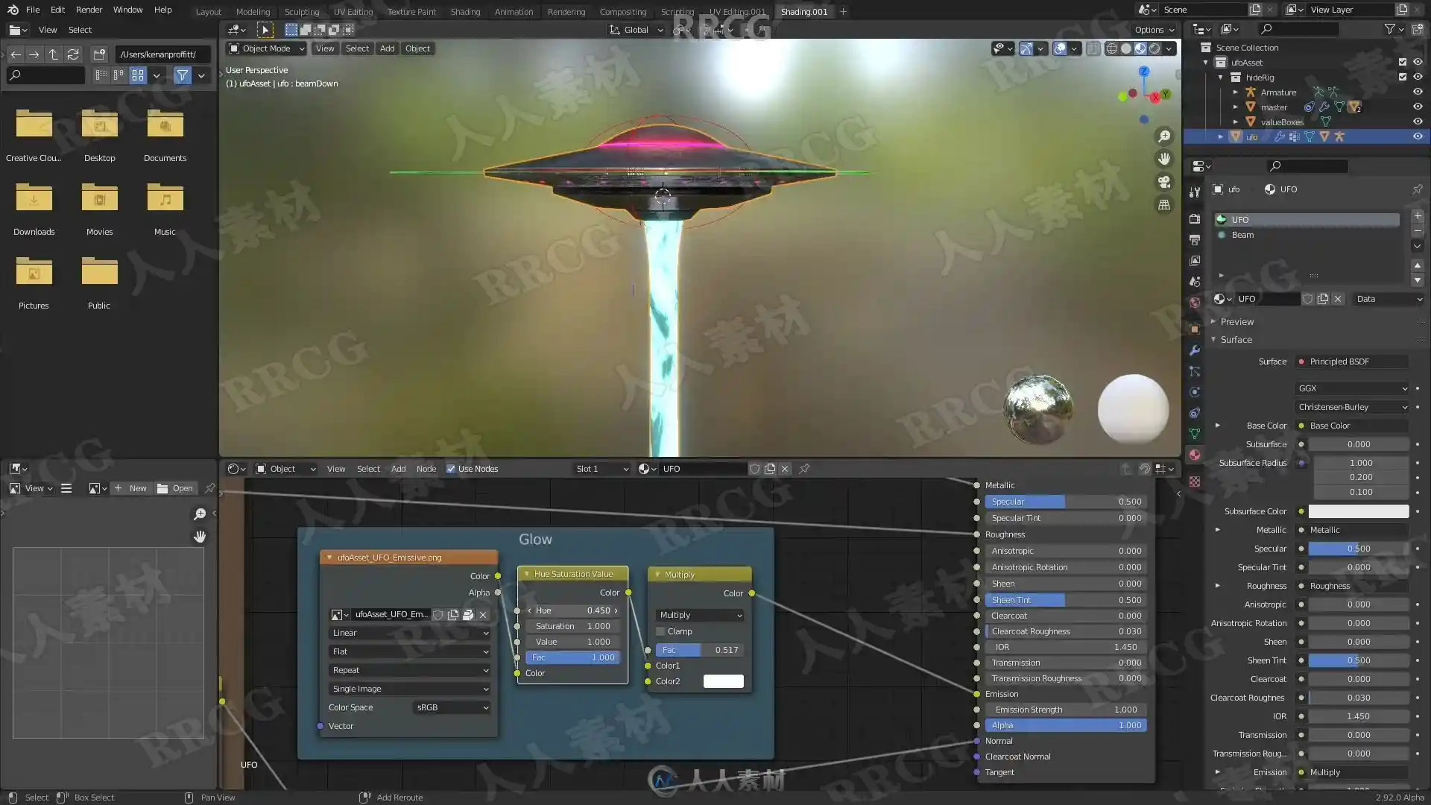This screenshot has width=1431, height=805.
Task: Toggle the camera view icon
Action: point(1163,182)
